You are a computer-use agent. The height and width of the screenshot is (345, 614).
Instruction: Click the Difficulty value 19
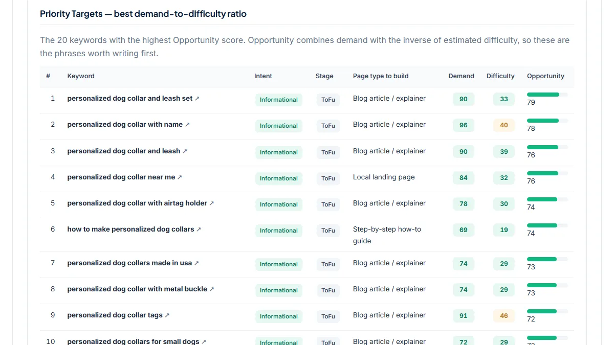pos(504,230)
